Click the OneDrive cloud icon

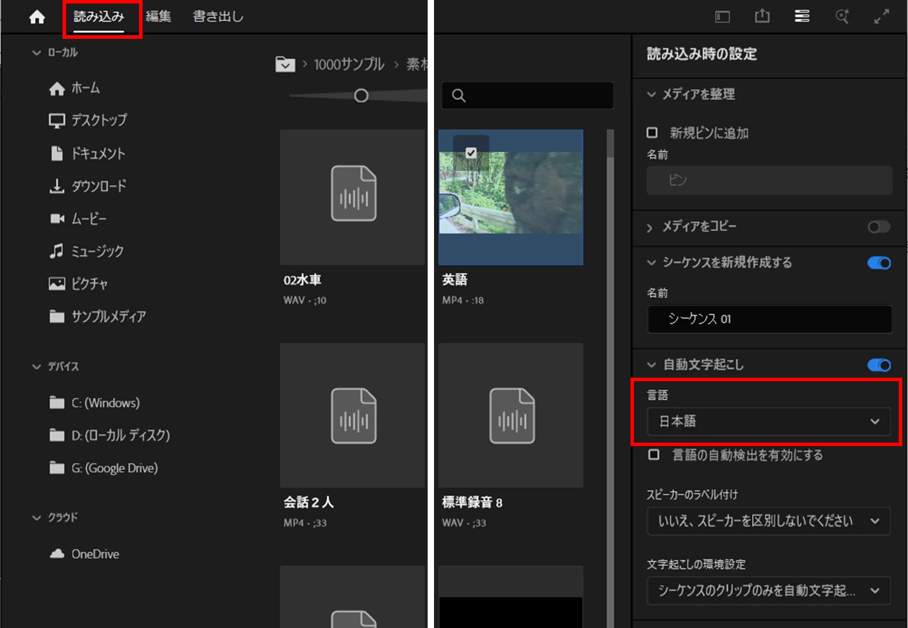(x=57, y=554)
